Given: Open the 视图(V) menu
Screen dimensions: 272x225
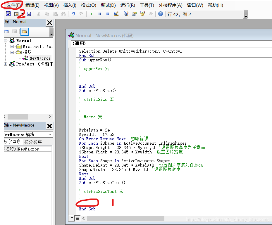Looking at the screenshot, I should pos(51,5).
